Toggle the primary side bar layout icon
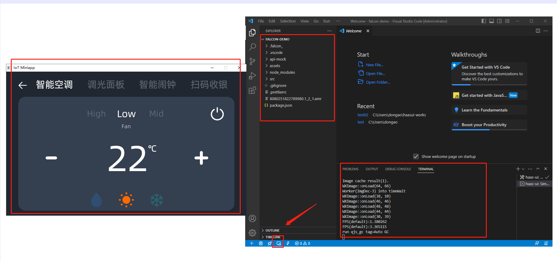Image resolution: width=557 pixels, height=261 pixels. point(484,21)
